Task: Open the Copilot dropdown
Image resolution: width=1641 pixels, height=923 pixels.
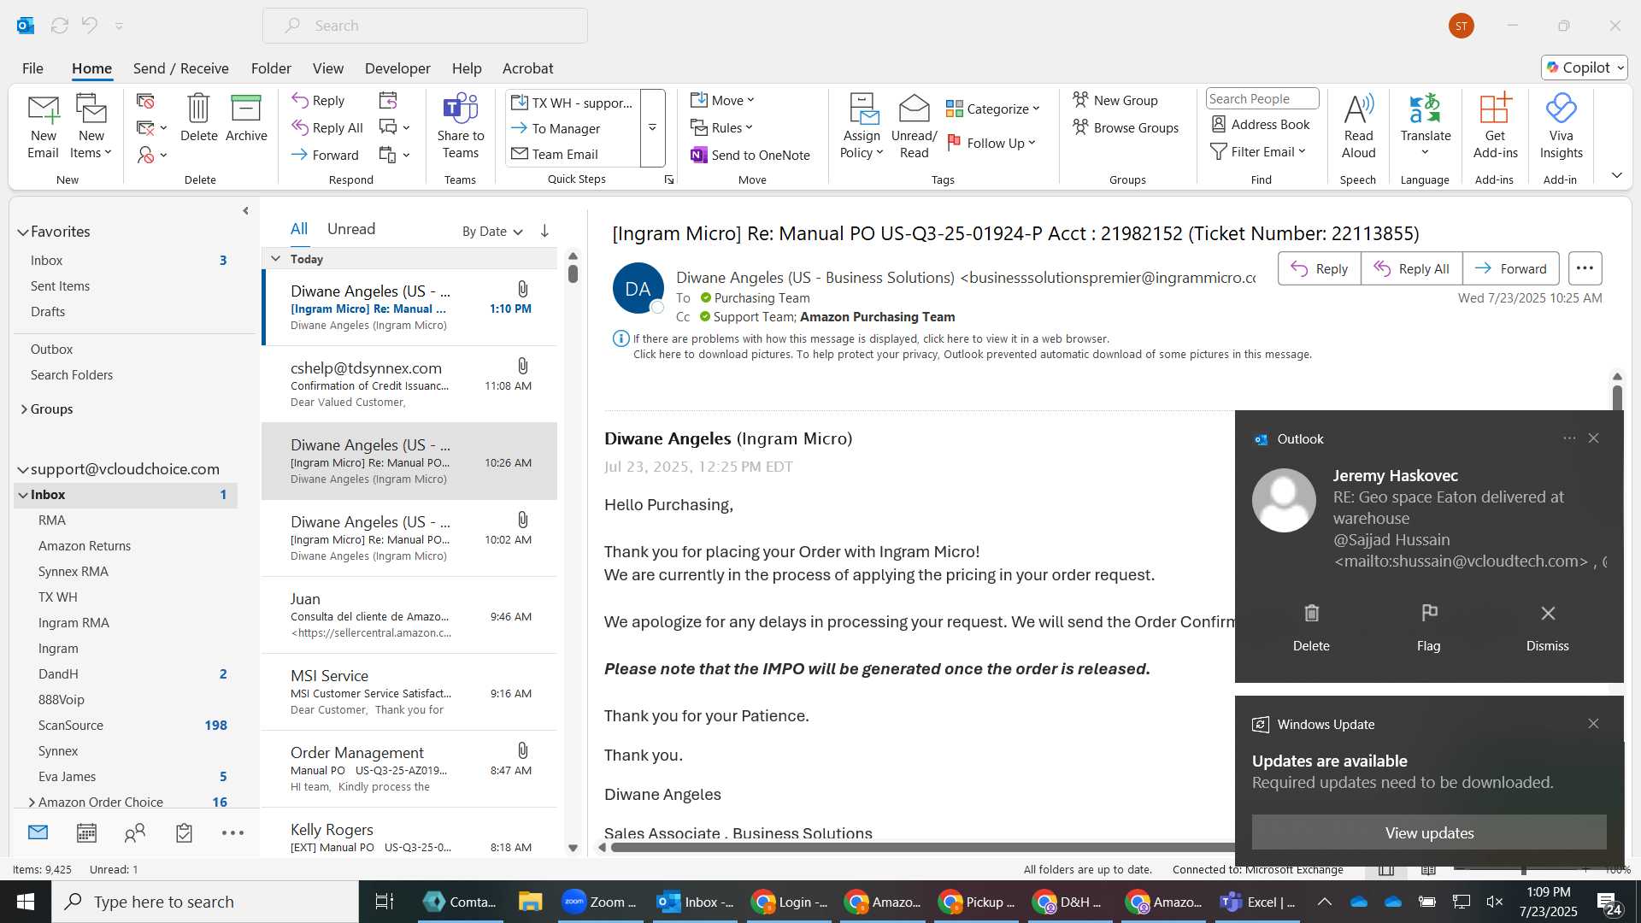Action: pyautogui.click(x=1585, y=68)
